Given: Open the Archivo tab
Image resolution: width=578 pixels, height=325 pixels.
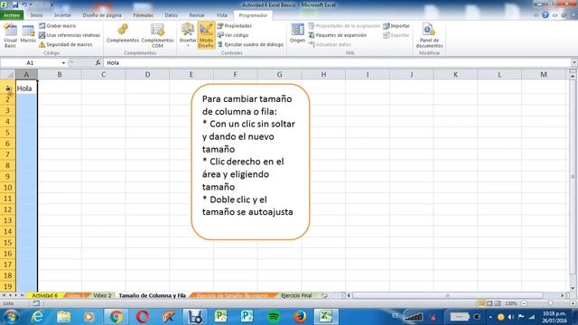Looking at the screenshot, I should click(12, 15).
